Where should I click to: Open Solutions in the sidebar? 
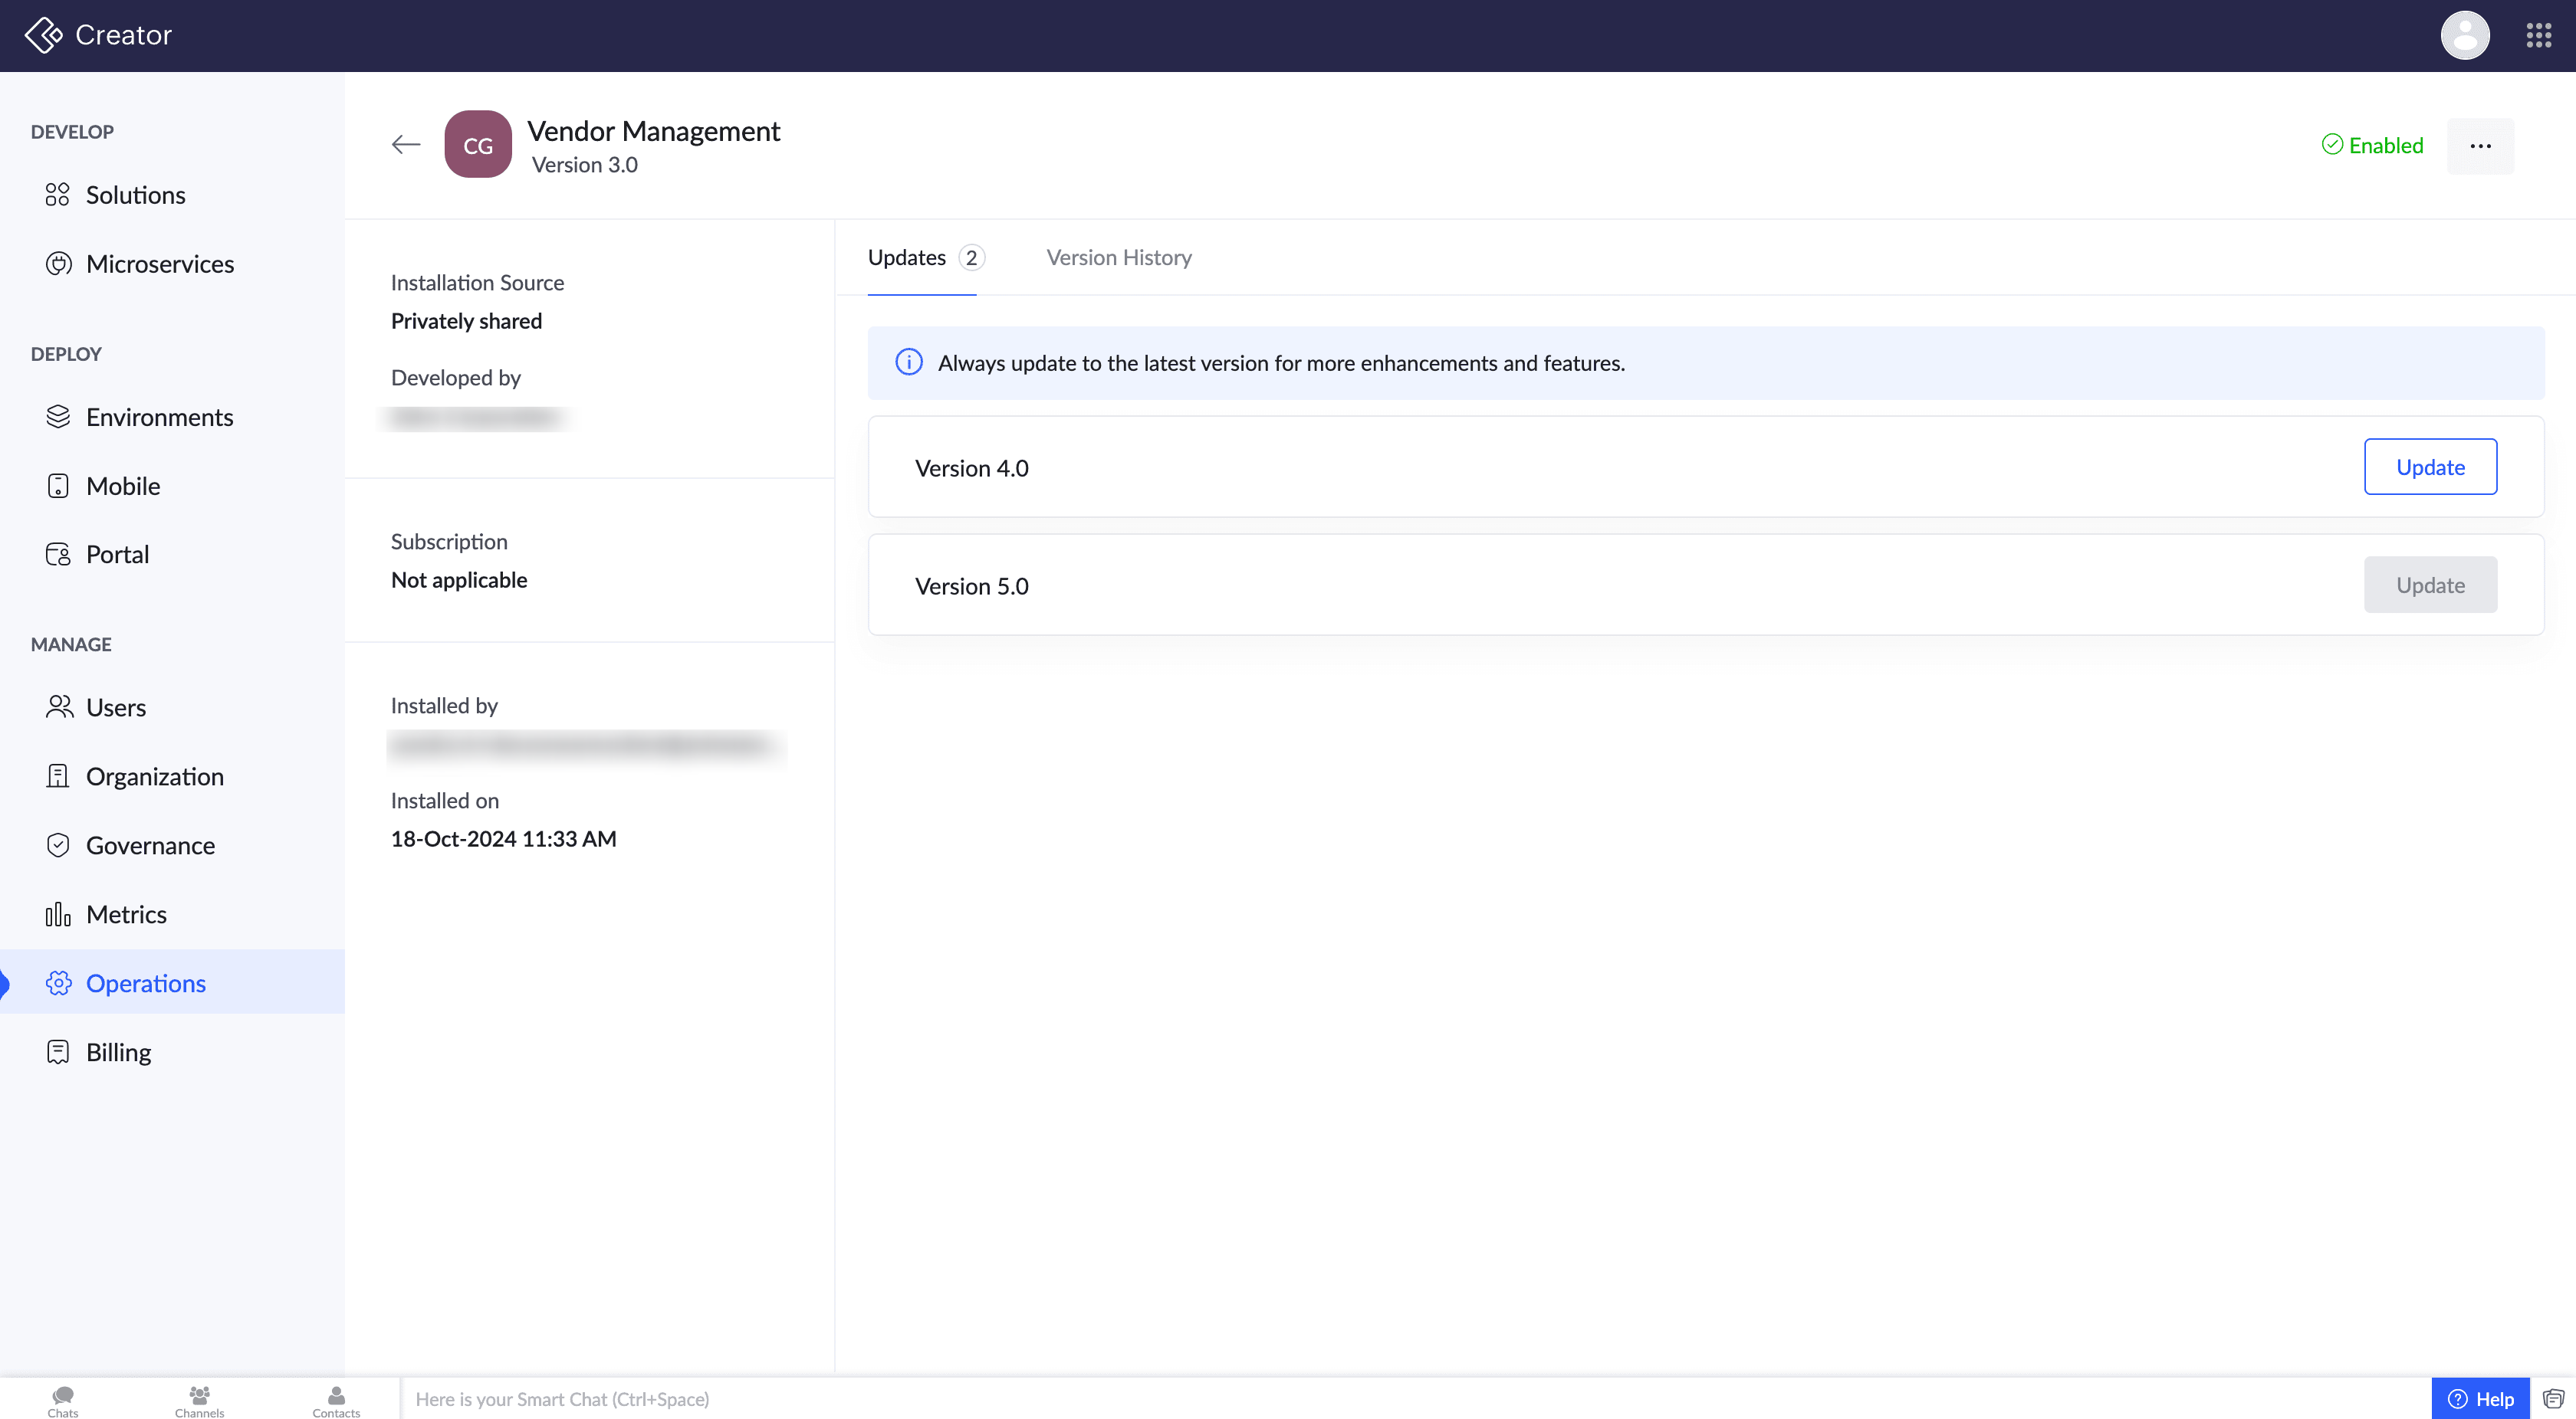(x=135, y=195)
